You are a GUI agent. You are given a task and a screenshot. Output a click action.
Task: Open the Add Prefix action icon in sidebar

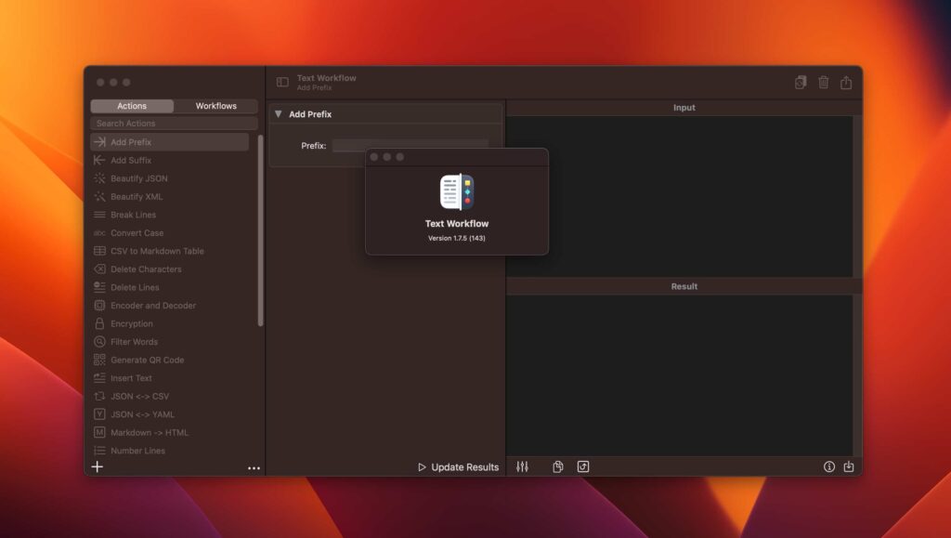(x=102, y=140)
